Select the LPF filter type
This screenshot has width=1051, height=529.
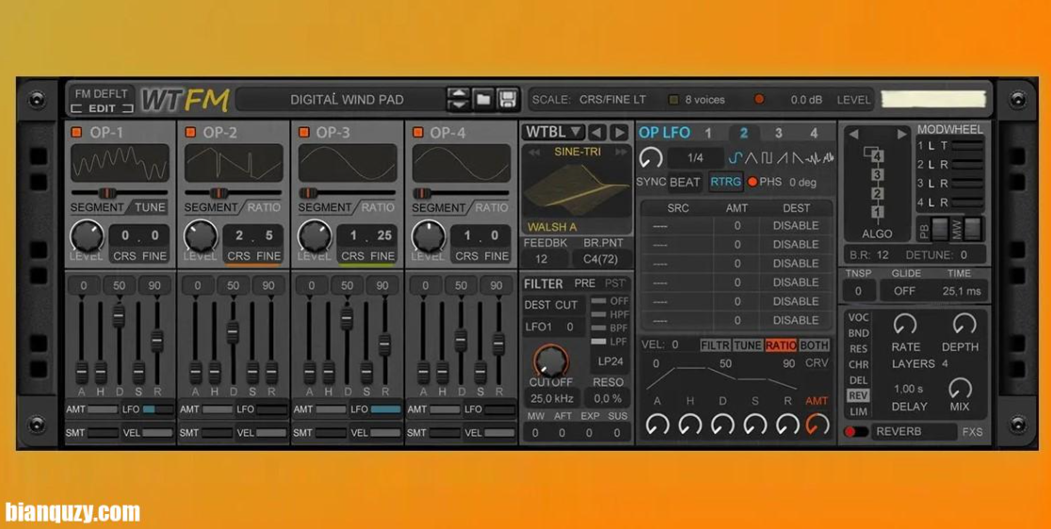point(610,342)
